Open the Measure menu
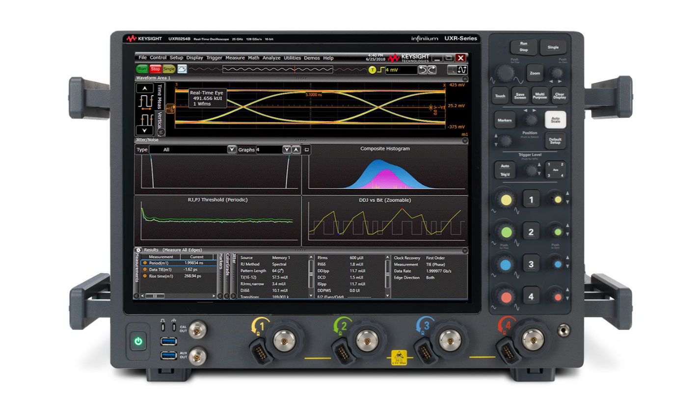Image resolution: width=700 pixels, height=397 pixels. [235, 58]
